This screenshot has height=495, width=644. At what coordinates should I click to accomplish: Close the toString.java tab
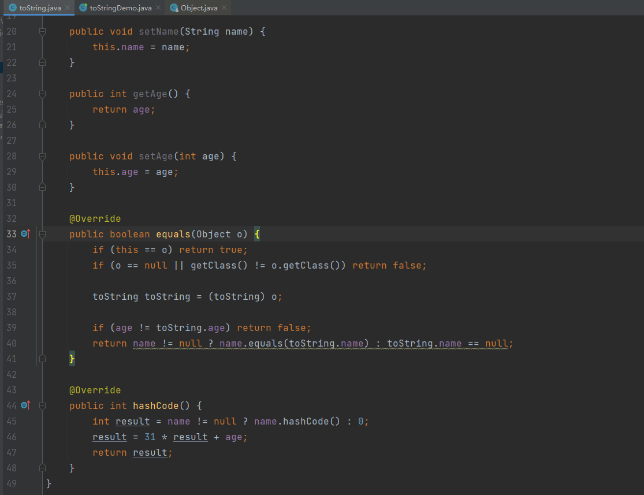coord(68,8)
